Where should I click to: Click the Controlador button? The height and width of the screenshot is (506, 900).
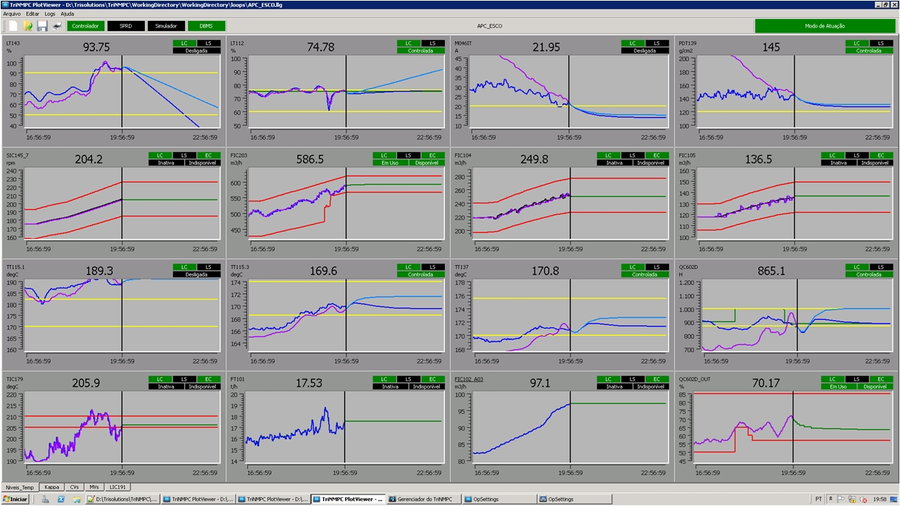pos(86,26)
